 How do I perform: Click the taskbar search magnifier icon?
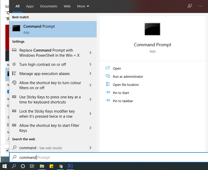point(14,166)
